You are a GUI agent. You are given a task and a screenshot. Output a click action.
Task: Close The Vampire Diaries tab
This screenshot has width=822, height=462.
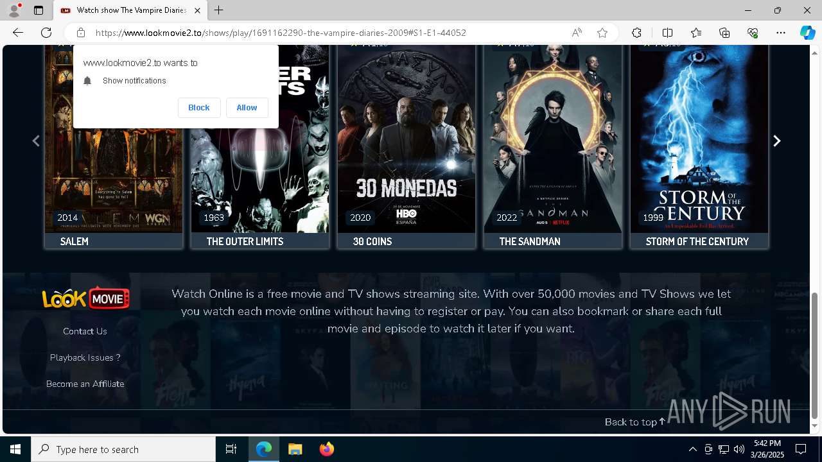pos(198,10)
